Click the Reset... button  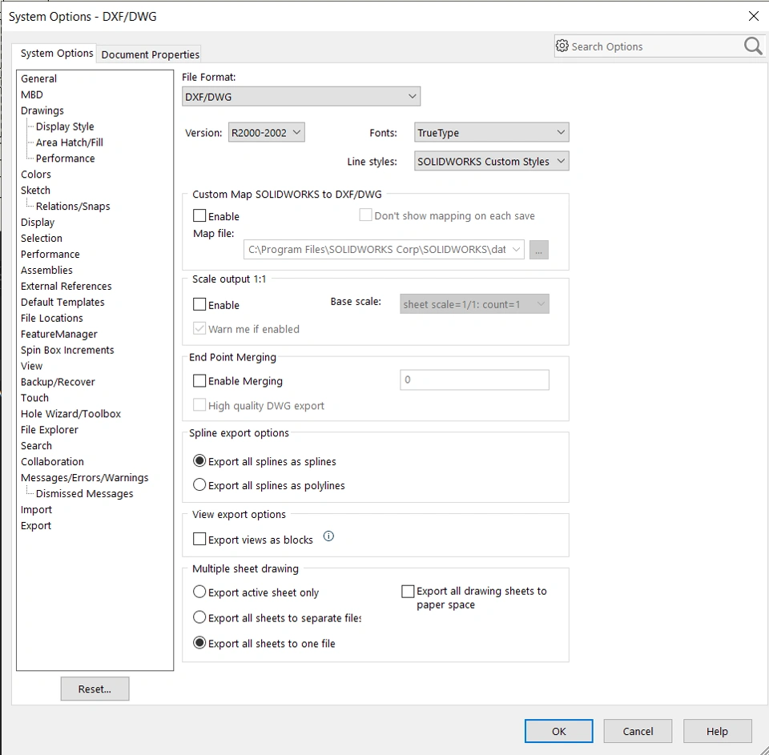[x=95, y=689]
